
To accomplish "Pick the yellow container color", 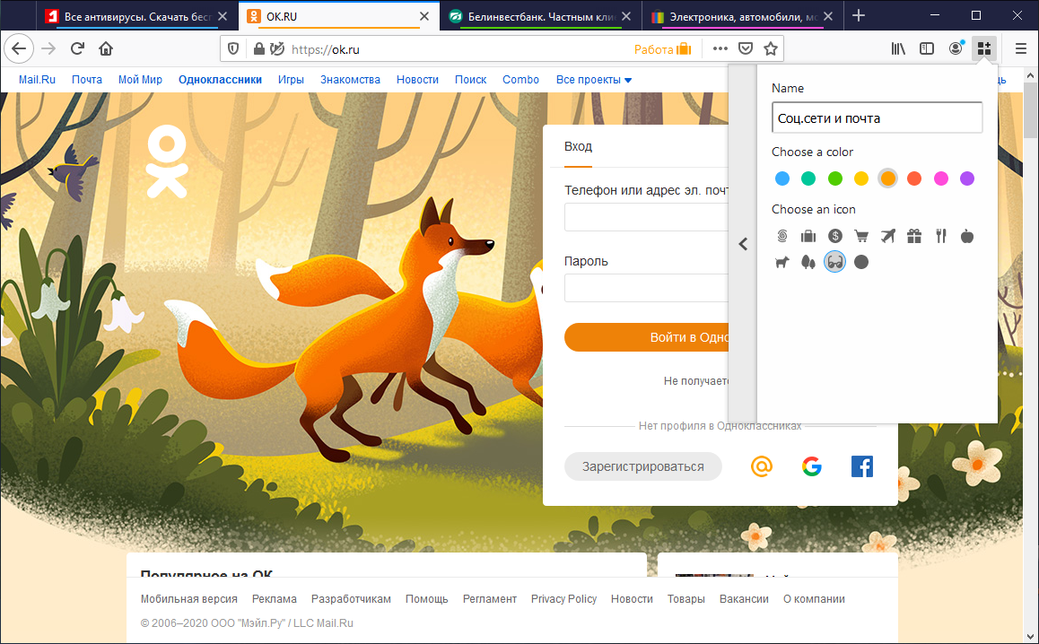I will 861,178.
